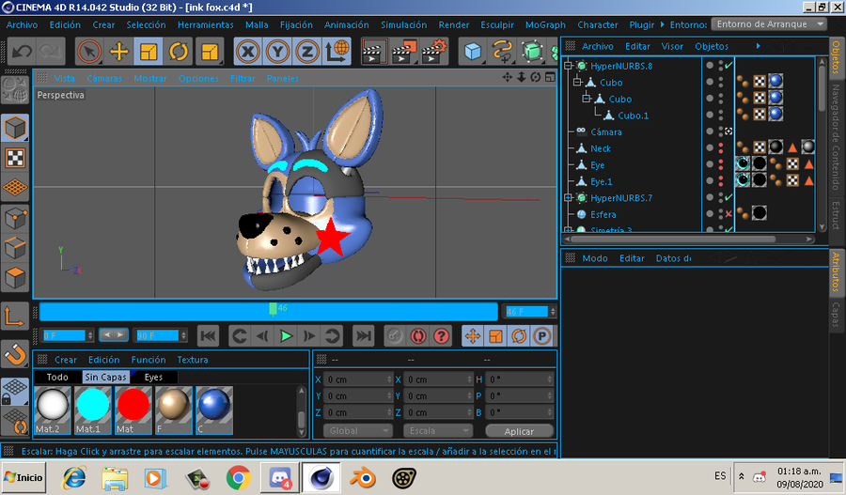Open the Herramientas menu
Viewport: 846px width, 495px height.
pyautogui.click(x=206, y=24)
